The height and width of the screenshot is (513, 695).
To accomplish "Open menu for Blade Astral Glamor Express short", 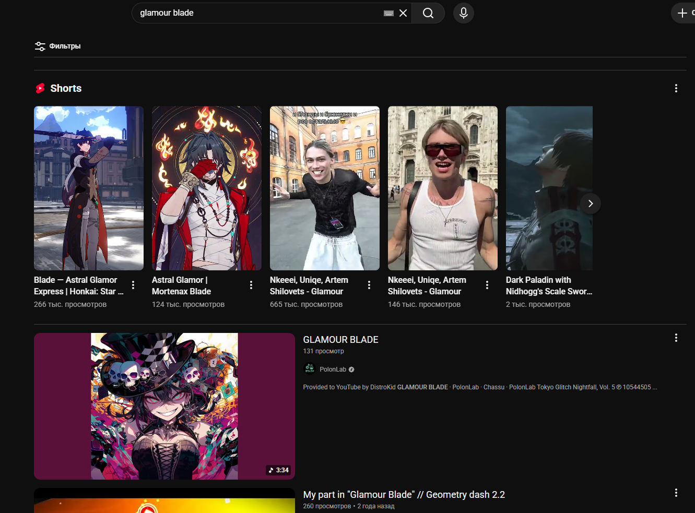I will [x=133, y=285].
